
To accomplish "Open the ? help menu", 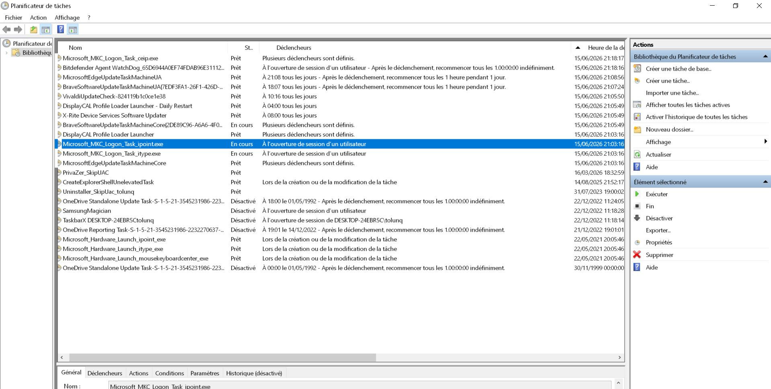I will pyautogui.click(x=89, y=18).
